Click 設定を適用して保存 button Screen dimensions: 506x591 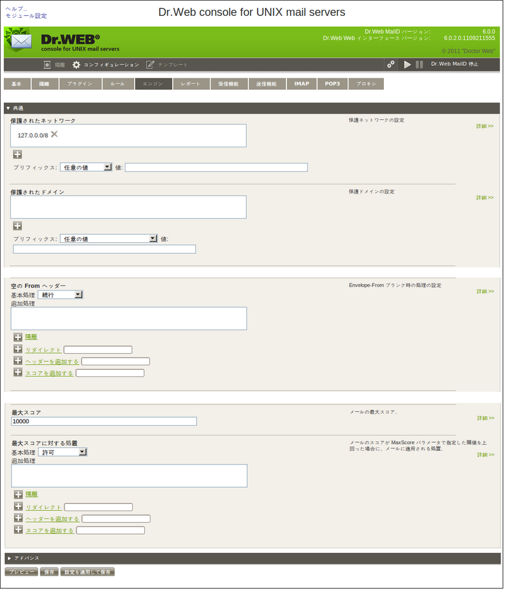[87, 572]
